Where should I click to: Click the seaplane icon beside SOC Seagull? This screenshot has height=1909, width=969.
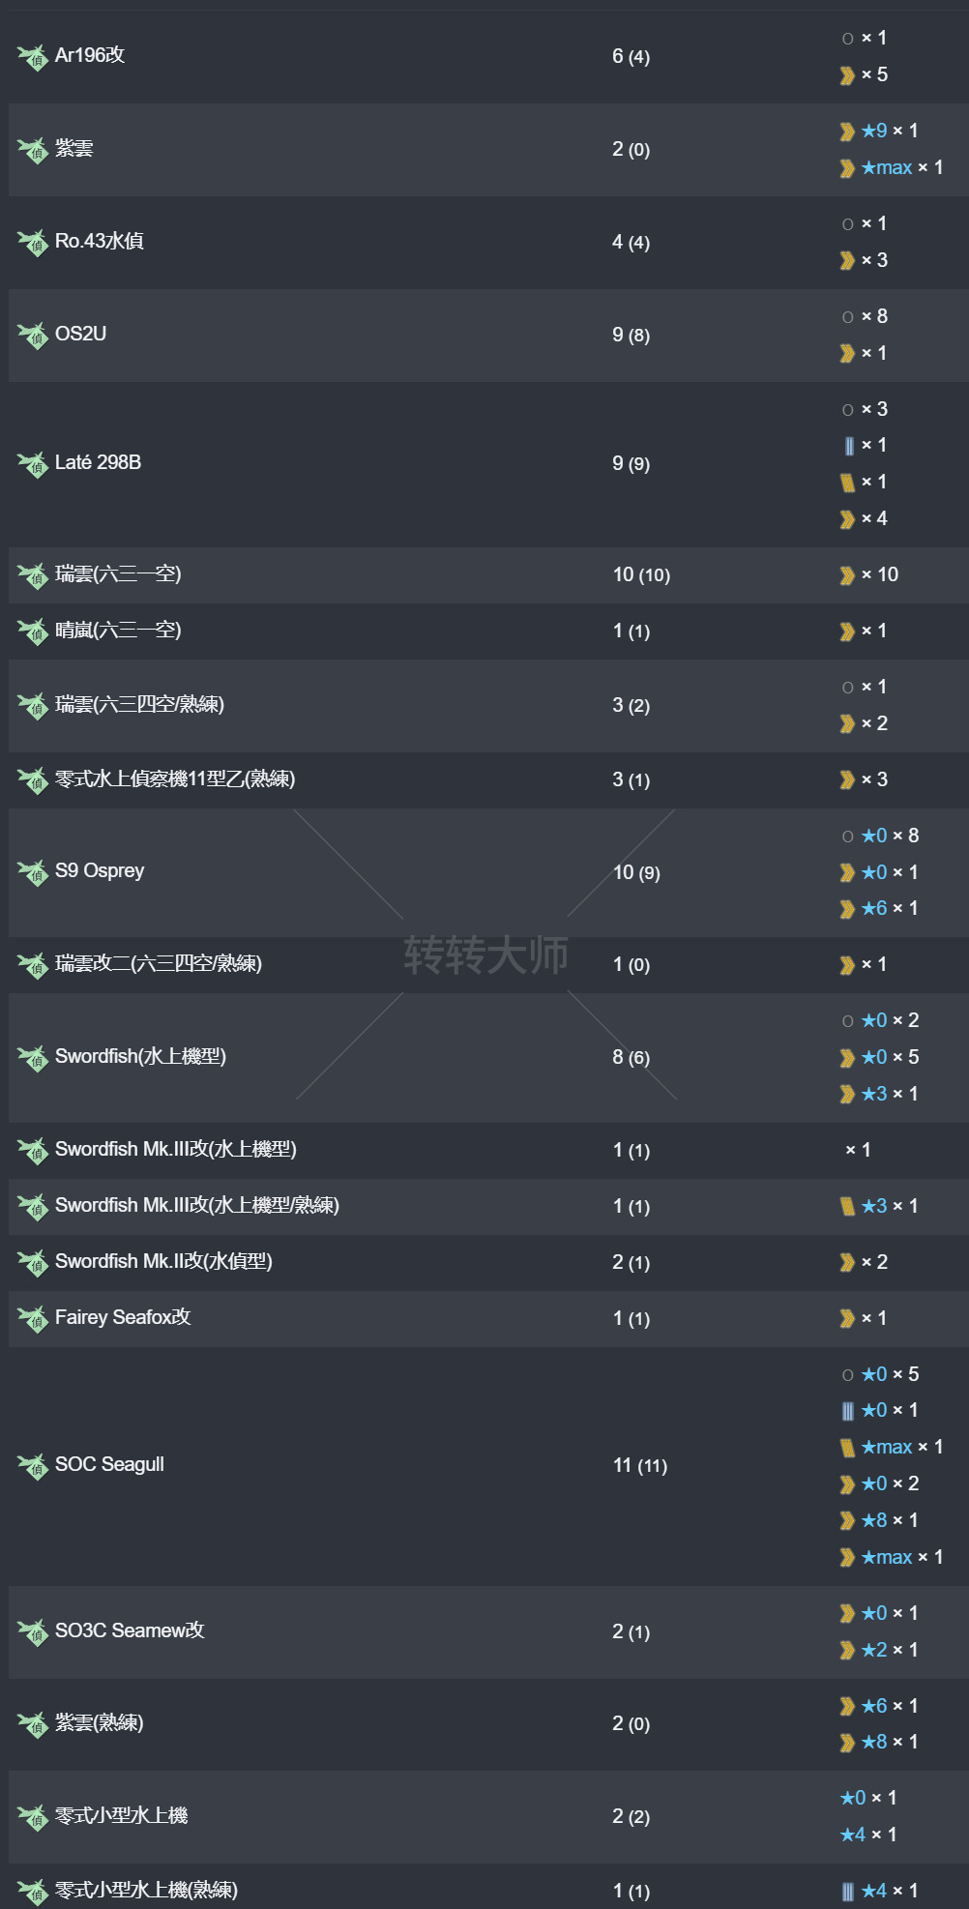pyautogui.click(x=33, y=1466)
